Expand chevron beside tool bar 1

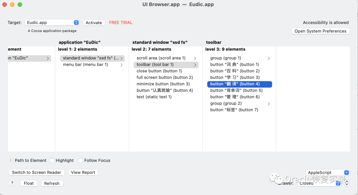click(195, 65)
